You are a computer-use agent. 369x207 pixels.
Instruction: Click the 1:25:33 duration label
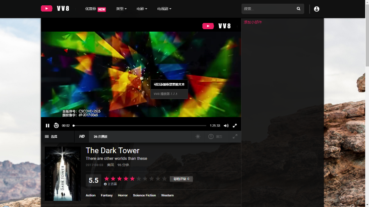click(215, 126)
